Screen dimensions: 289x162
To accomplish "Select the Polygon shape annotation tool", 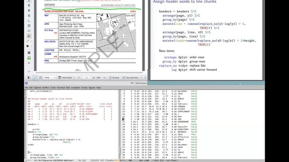I will pyautogui.click(x=28, y=46).
